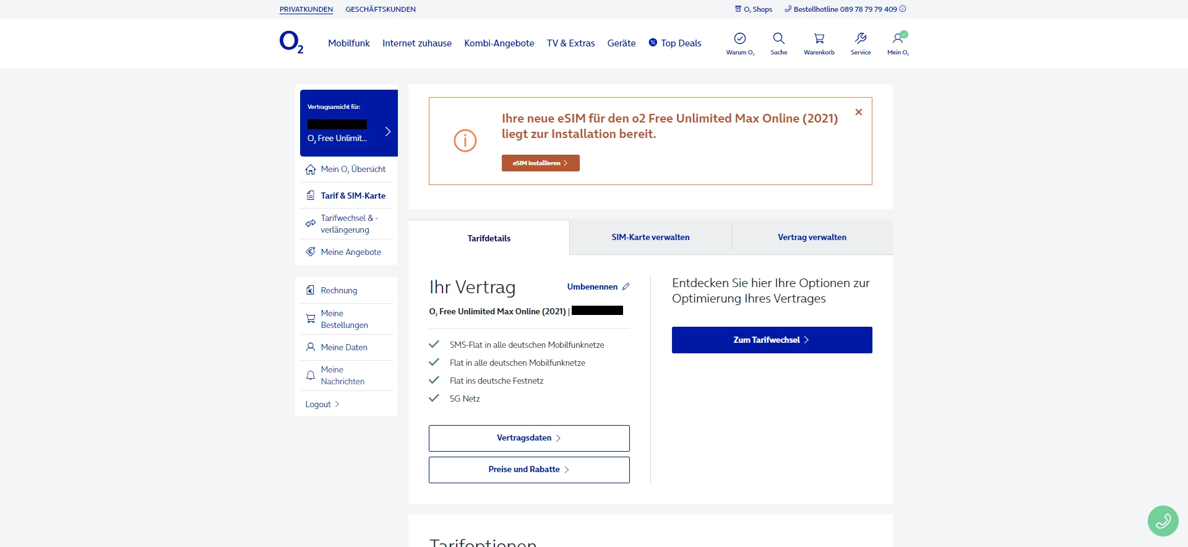Click the 'SMS-Flat in alle deutschen Mobilfunknetze' line
1188x547 pixels.
(527, 345)
